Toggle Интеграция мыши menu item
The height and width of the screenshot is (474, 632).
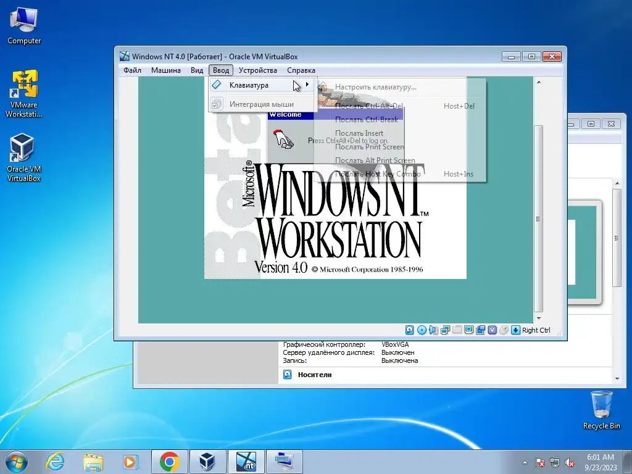point(262,104)
